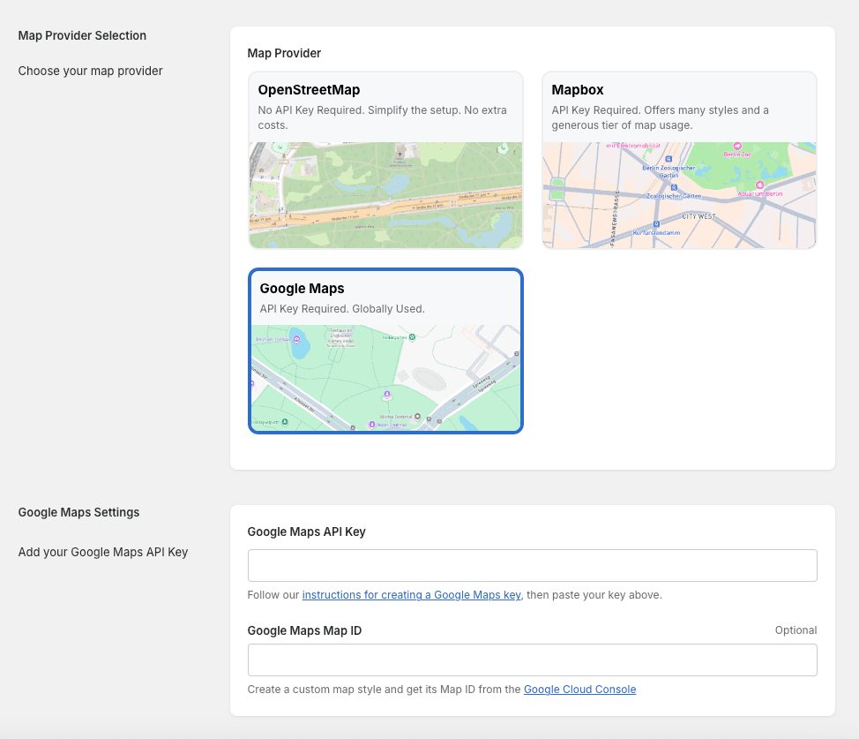This screenshot has height=739, width=859.
Task: Click the Google Maps card title
Action: click(301, 288)
